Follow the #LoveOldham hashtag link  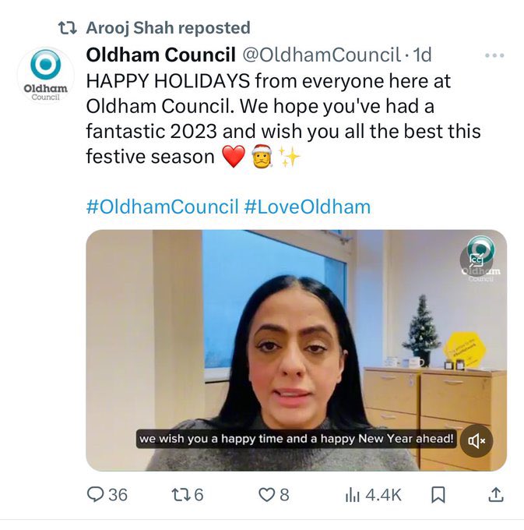tap(307, 207)
